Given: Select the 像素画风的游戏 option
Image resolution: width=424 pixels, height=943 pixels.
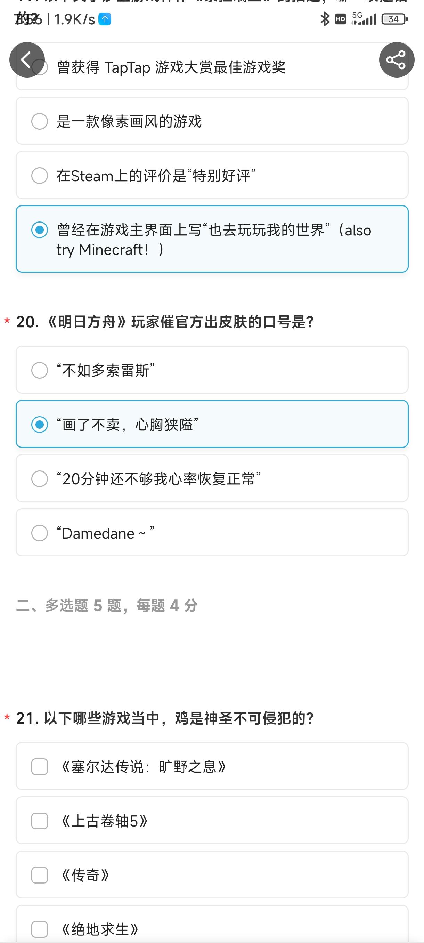Looking at the screenshot, I should click(212, 121).
